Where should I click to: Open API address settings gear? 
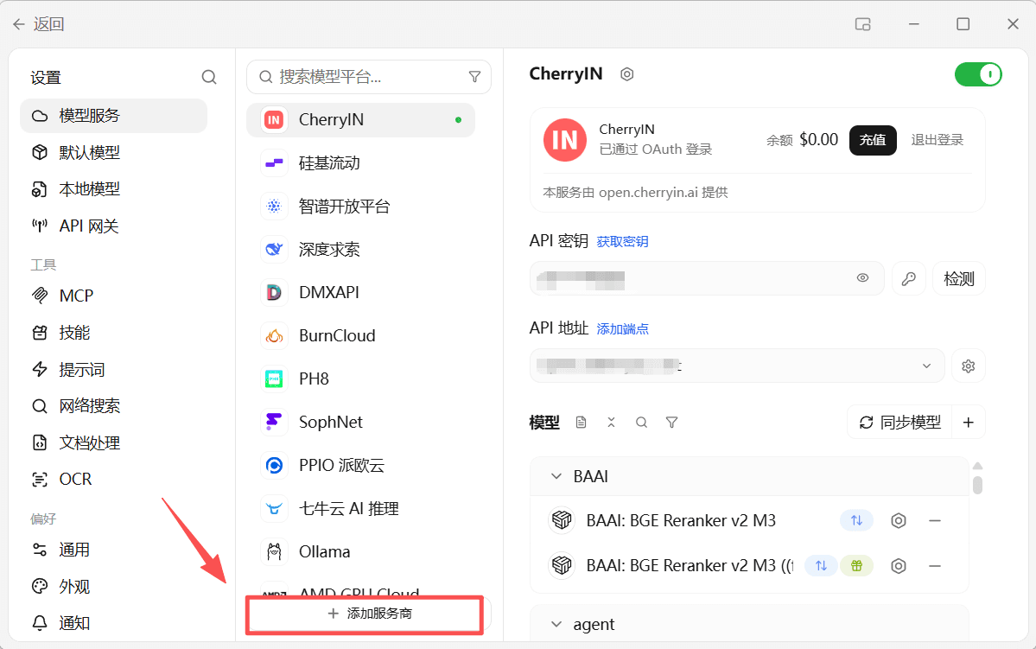click(969, 366)
